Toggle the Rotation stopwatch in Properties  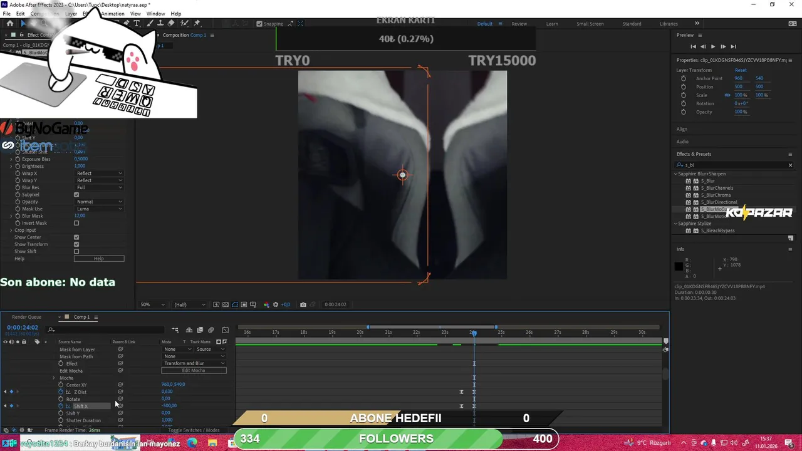pos(684,103)
